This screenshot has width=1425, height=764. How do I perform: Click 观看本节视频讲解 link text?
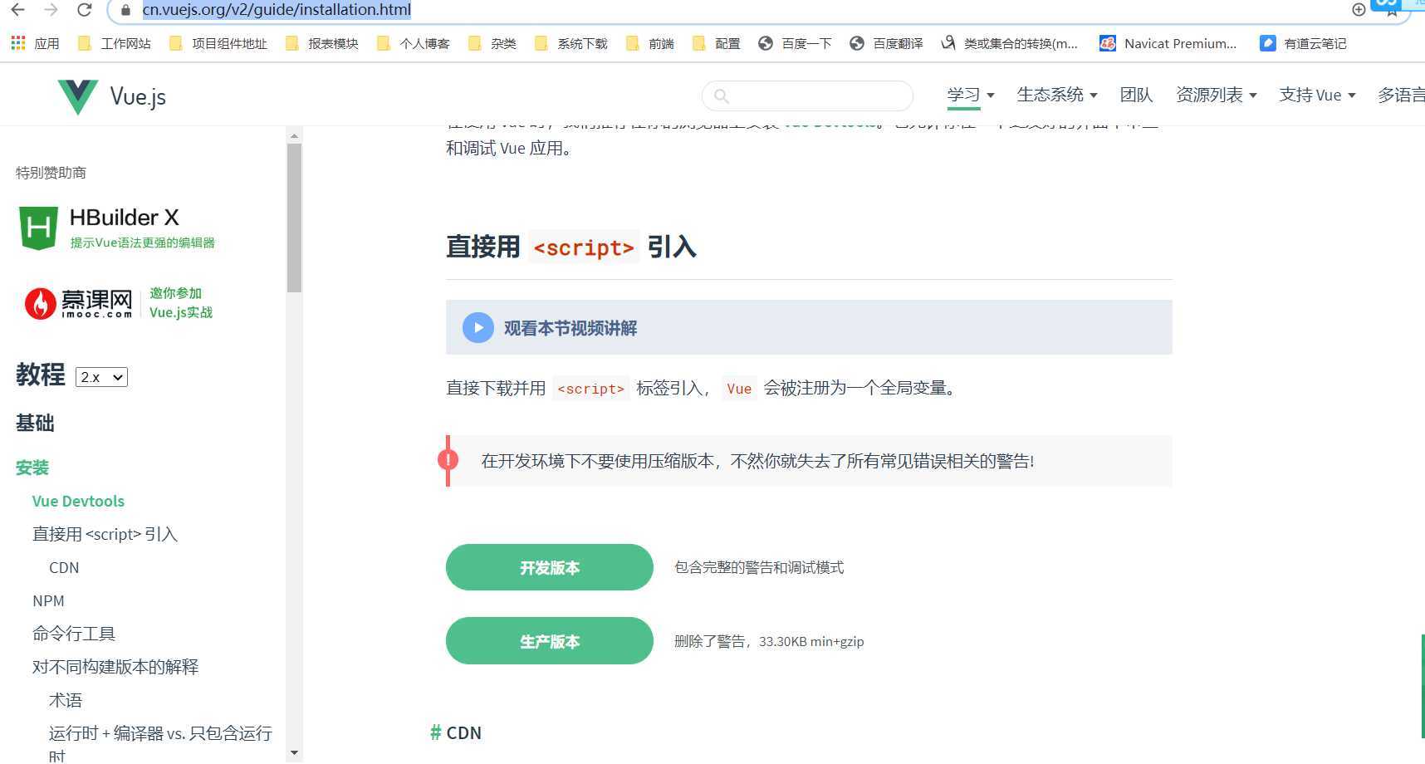tap(570, 328)
